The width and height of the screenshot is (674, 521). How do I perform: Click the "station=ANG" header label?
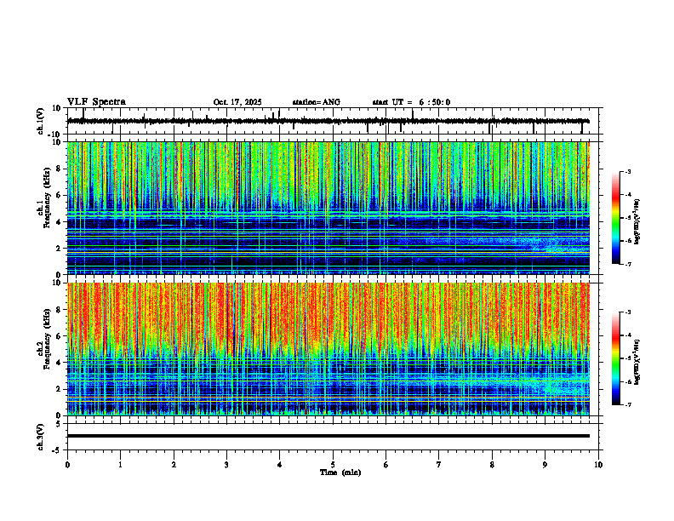pos(316,102)
